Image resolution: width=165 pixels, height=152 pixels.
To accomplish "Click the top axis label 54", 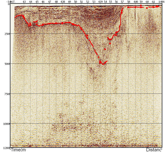I will [x=105, y=2].
